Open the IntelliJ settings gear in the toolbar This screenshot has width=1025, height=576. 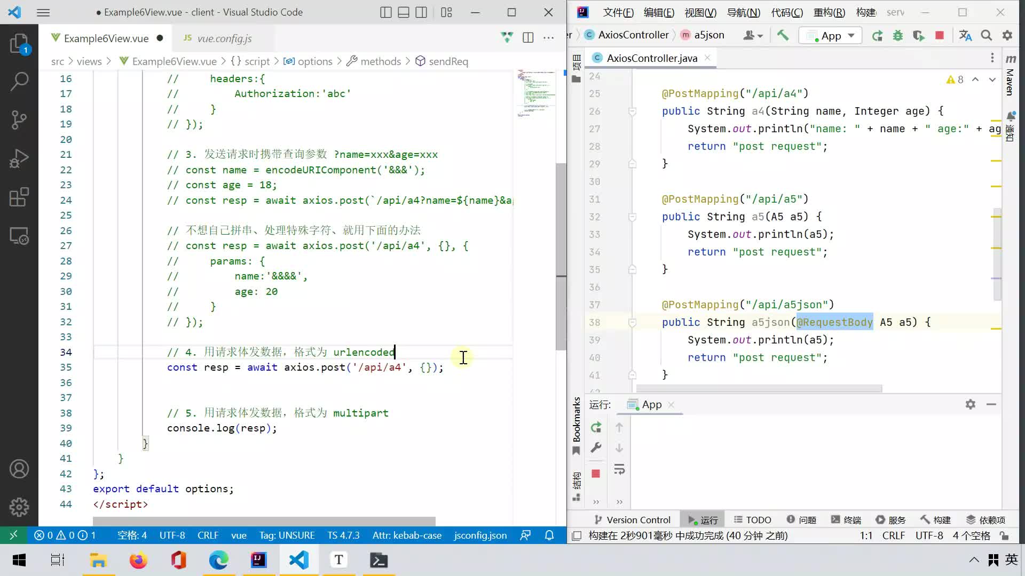pos(1007,35)
